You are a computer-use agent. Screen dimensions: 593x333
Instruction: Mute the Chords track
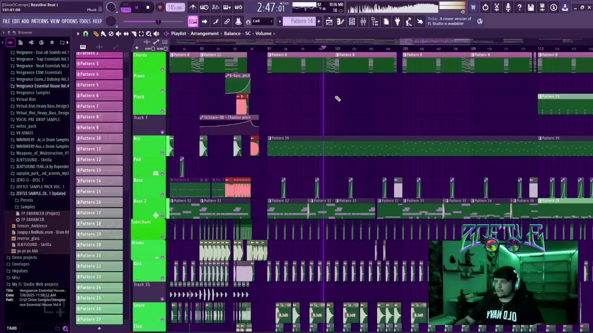[x=162, y=69]
